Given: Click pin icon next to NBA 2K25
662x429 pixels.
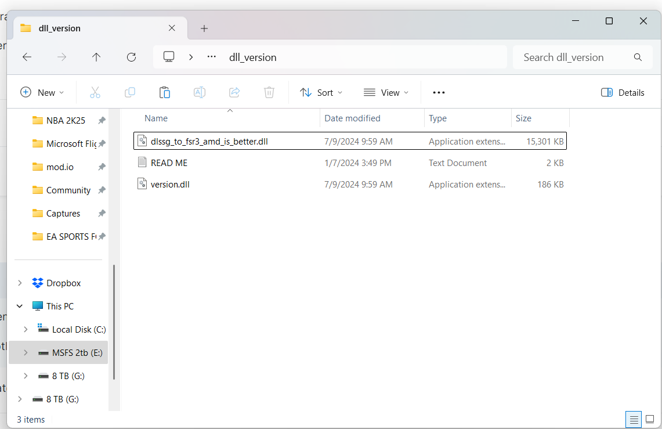Looking at the screenshot, I should (x=102, y=120).
